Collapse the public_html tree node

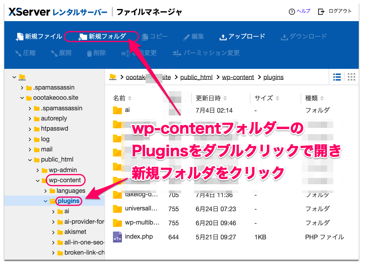[x=30, y=160]
